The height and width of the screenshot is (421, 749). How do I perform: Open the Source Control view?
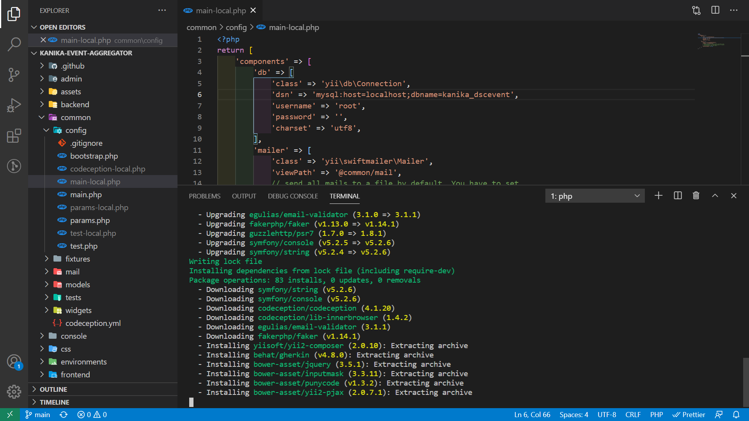pyautogui.click(x=14, y=75)
